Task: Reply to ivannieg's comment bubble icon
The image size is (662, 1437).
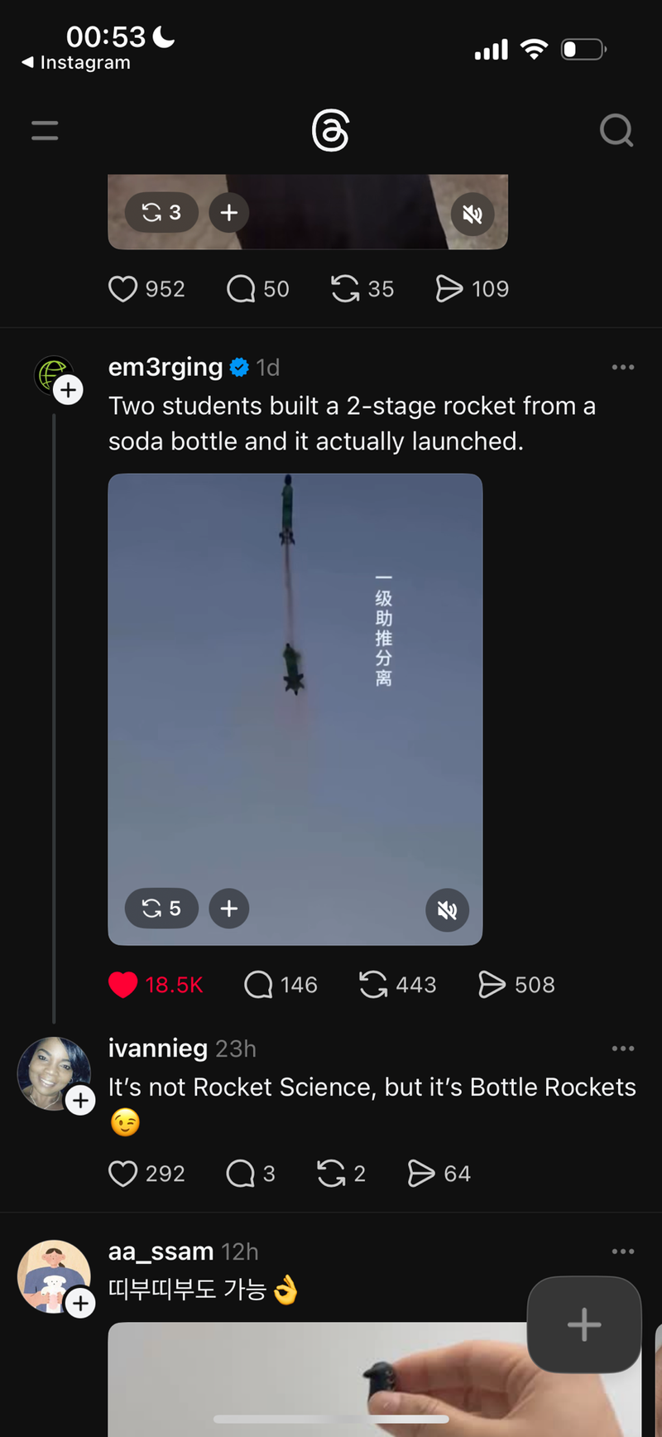Action: pyautogui.click(x=241, y=1174)
